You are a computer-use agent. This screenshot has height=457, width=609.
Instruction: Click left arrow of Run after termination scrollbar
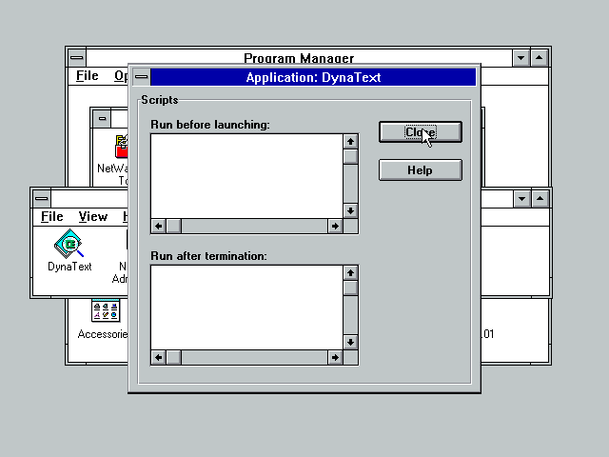point(159,357)
